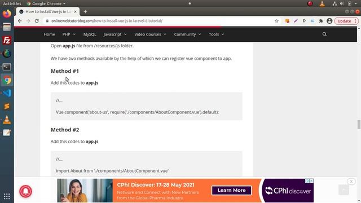Click the red notification bell
Screen dimensions: 361x203
(25, 191)
